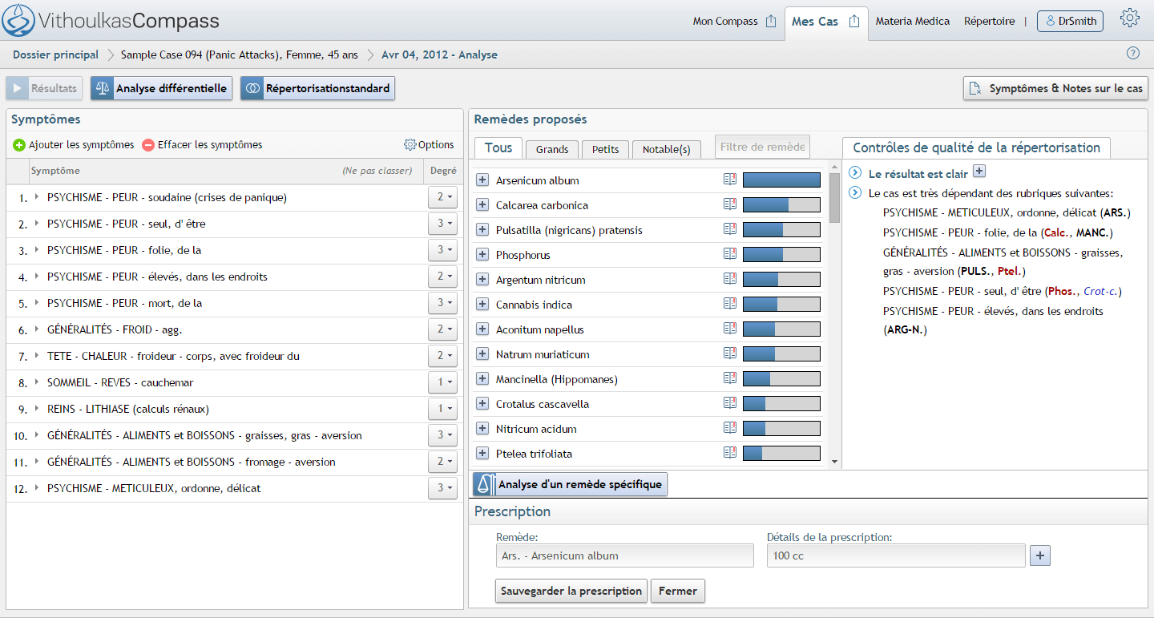Click the settings gear icon
1154x618 pixels.
pyautogui.click(x=1130, y=18)
